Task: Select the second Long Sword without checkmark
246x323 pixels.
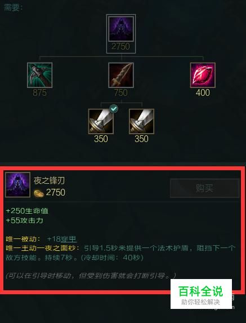Action: click(x=141, y=121)
